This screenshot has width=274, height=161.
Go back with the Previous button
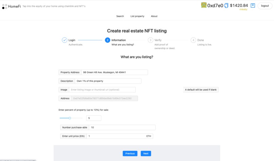point(130,153)
